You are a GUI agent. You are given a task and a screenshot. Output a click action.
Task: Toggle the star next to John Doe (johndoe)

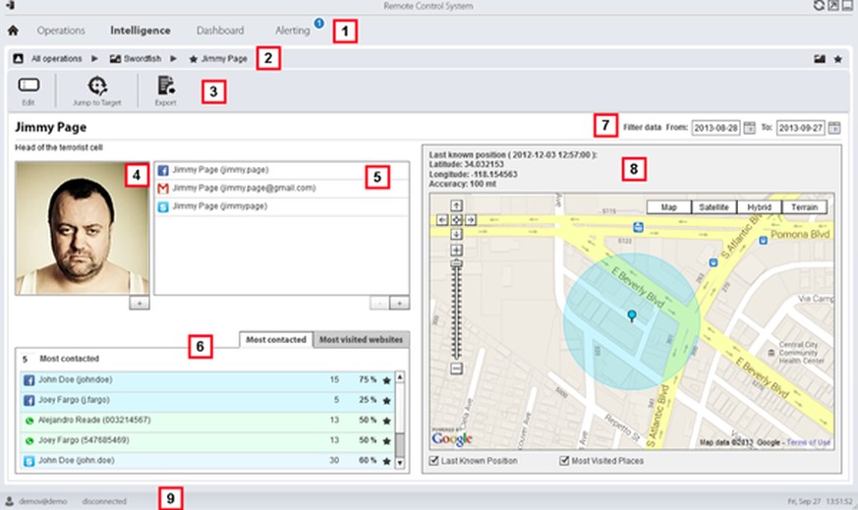(387, 378)
